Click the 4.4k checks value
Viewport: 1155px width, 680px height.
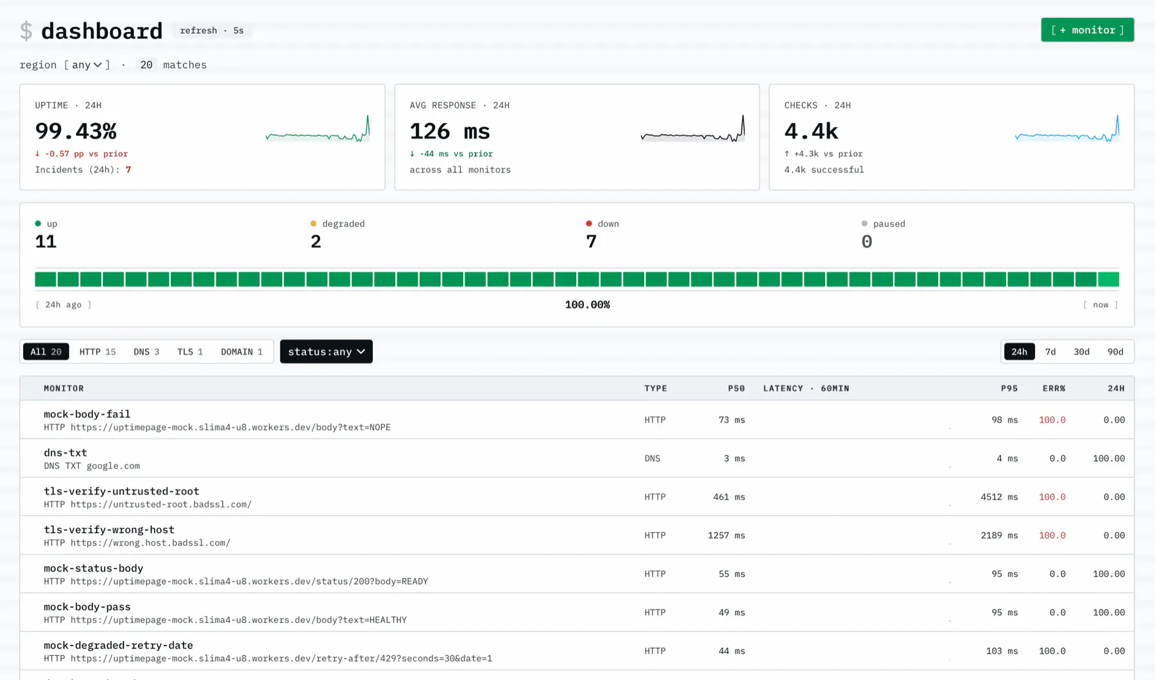tap(811, 131)
